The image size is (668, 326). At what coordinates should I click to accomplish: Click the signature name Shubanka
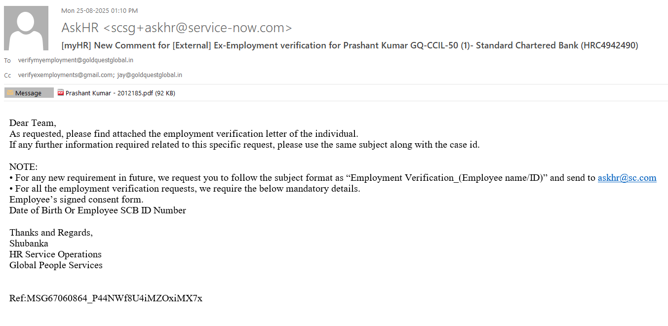(29, 243)
